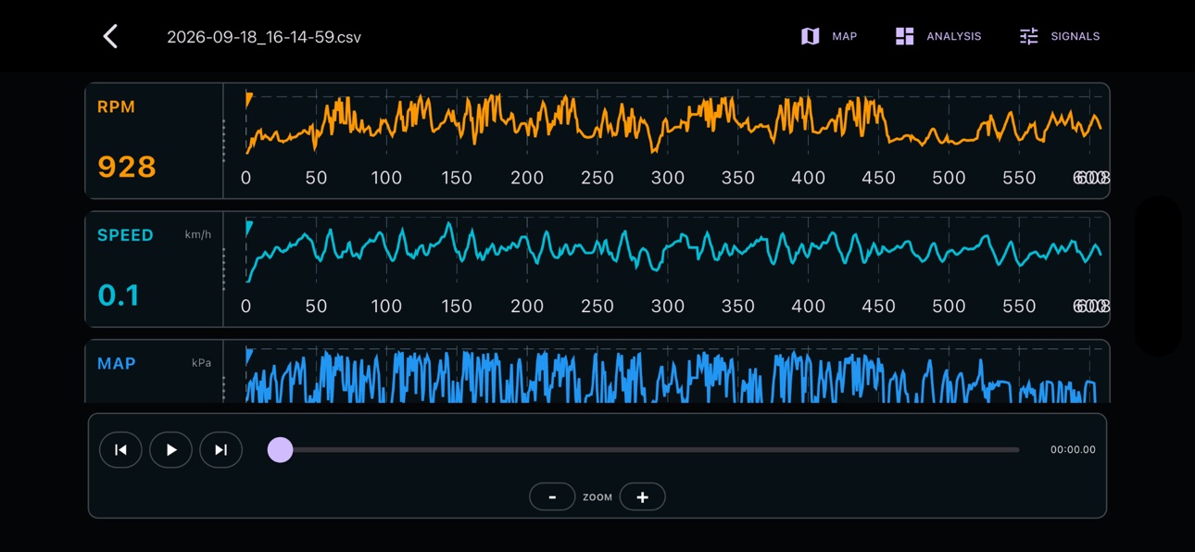This screenshot has height=552, width=1195.
Task: Click the elapsed time 00:00.00
Action: (x=1073, y=450)
